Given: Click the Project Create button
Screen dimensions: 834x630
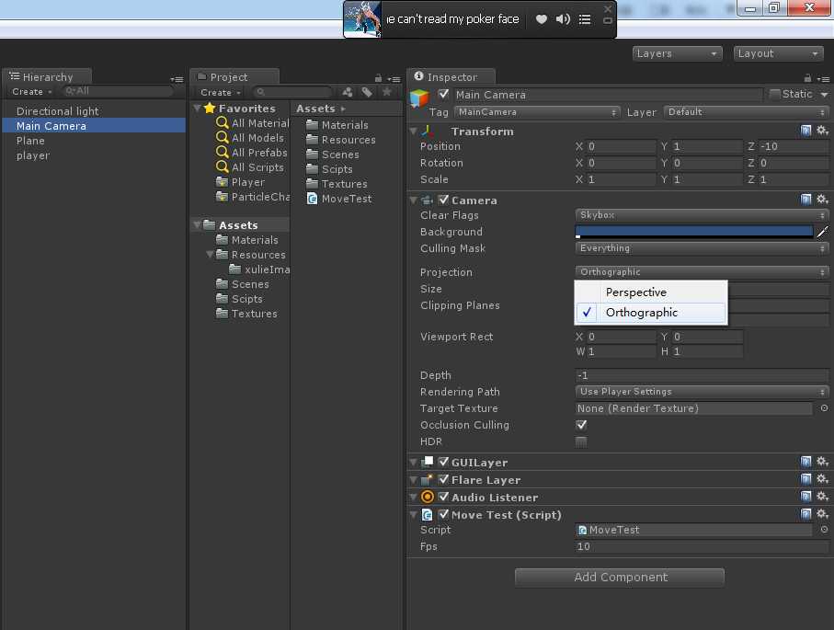Looking at the screenshot, I should point(220,92).
